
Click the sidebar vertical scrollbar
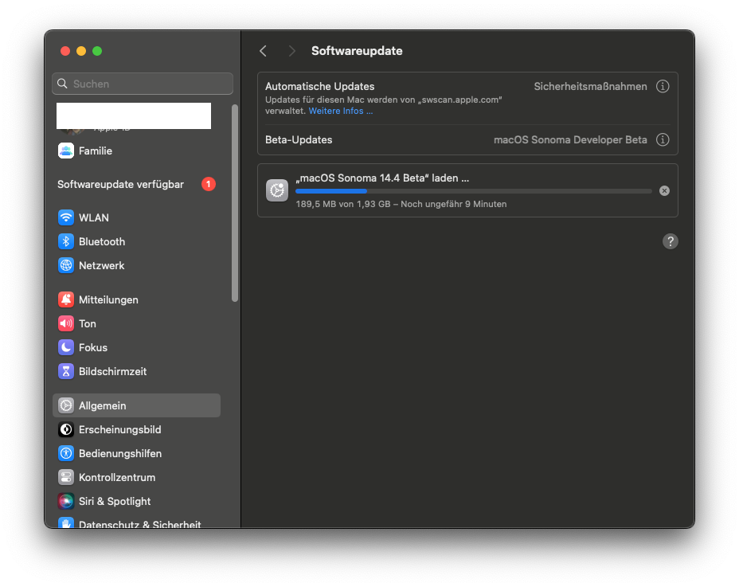click(235, 203)
